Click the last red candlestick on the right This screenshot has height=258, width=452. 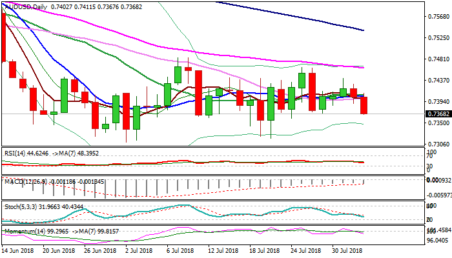(x=364, y=105)
